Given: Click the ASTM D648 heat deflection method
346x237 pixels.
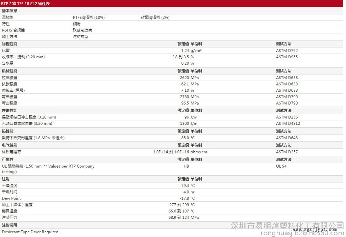Looking at the screenshot, I should click(287, 138).
